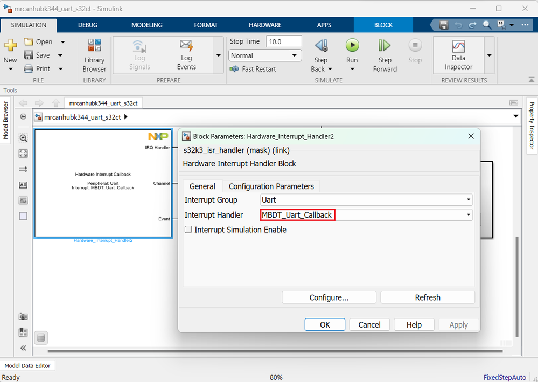The height and width of the screenshot is (382, 538).
Task: Open the Normal simulation mode dropdown
Action: [x=265, y=55]
